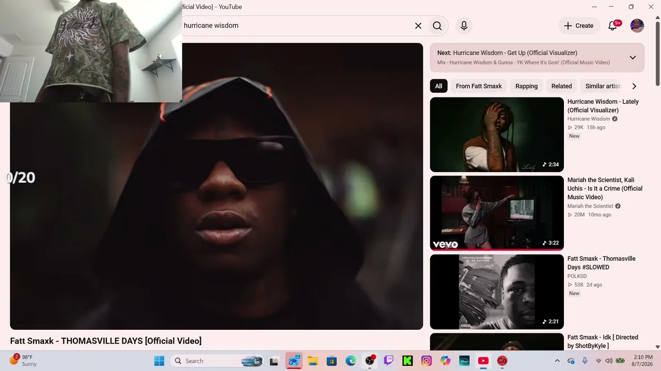Open Outlook from the taskbar
Viewport: 661px width, 371px height.
pyautogui.click(x=294, y=361)
